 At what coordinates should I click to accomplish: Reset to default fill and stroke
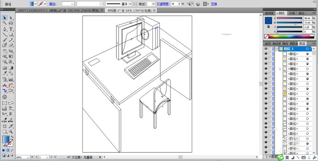coord(3,145)
